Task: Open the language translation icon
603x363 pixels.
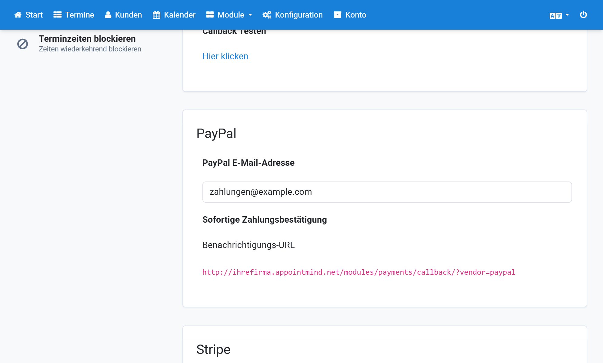Action: coord(556,15)
